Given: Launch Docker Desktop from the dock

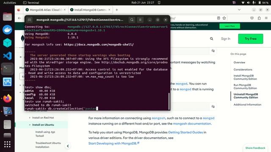Looking at the screenshot, I should pyautogui.click(x=7, y=30).
